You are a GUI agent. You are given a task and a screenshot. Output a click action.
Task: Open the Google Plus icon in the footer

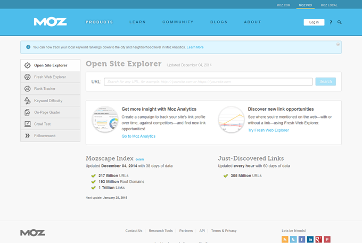point(318,239)
